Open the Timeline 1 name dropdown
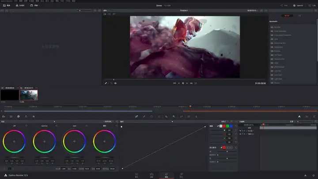318x179 pixels. 184,10
